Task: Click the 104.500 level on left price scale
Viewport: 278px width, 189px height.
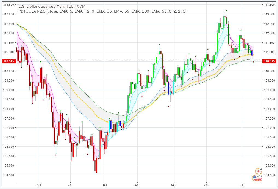Action: click(8, 175)
